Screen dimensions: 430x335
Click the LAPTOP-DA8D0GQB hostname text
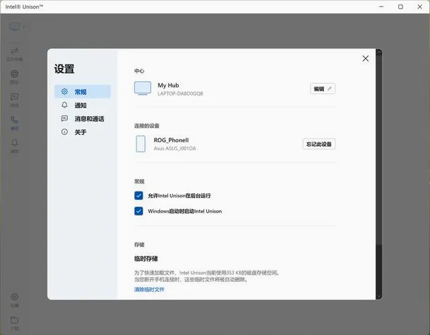click(180, 93)
